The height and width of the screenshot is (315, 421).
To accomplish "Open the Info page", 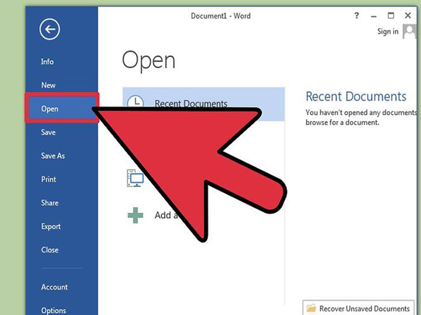I will tap(47, 62).
